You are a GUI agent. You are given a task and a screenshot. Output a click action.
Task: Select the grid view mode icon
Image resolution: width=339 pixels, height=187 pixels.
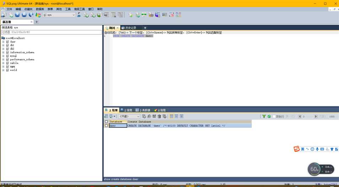click(171, 116)
